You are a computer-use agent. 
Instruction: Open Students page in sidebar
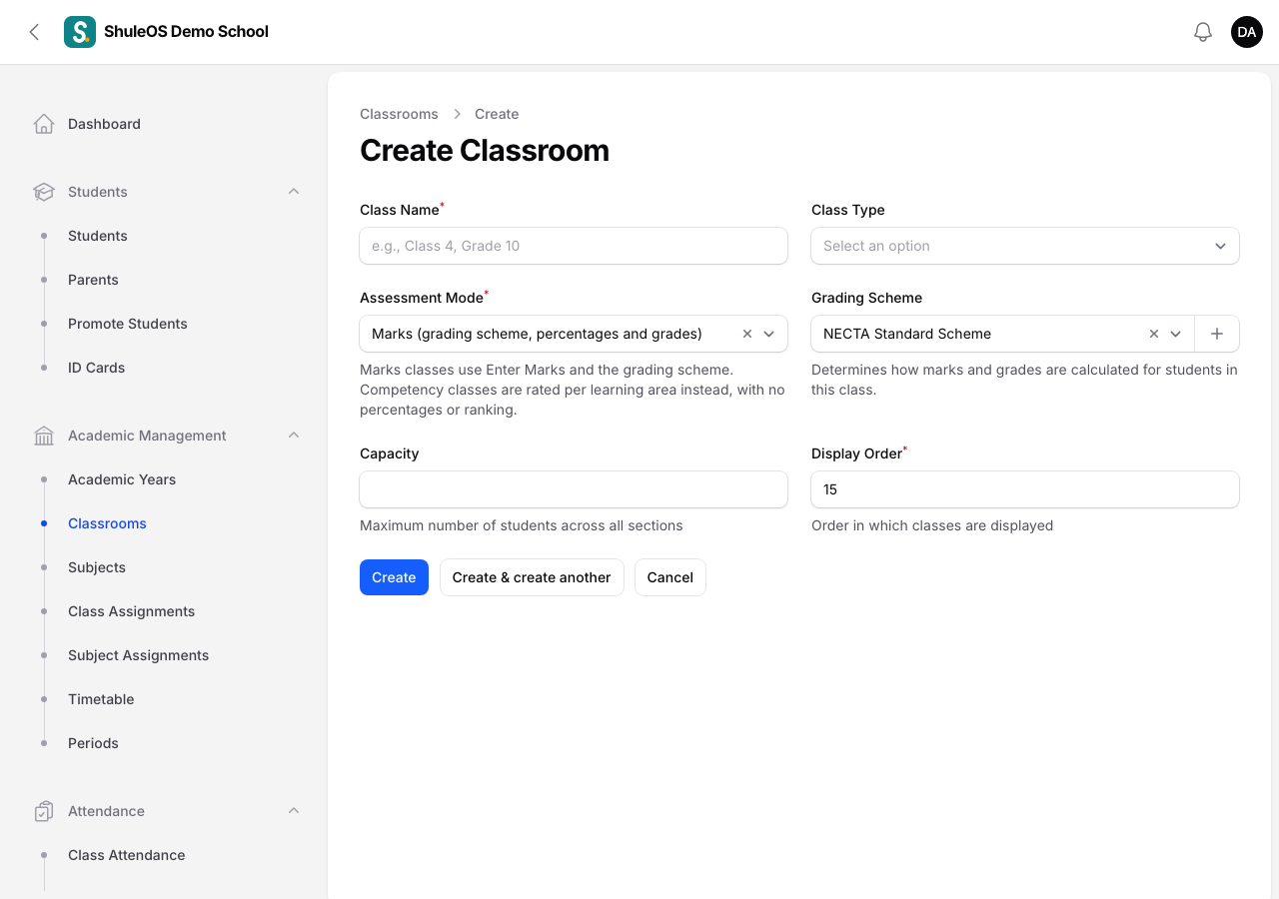pos(98,236)
